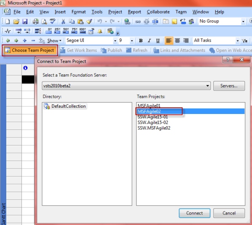Image resolution: width=252 pixels, height=225 pixels.
Task: Mark task 50% complete
Action: (66, 31)
